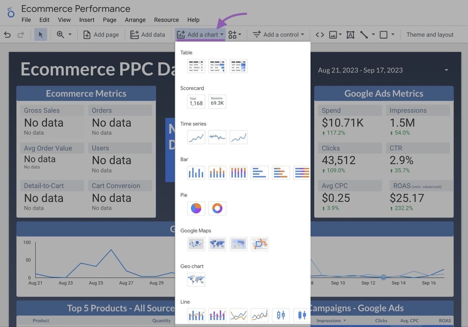Select the text box tool

pos(350,34)
